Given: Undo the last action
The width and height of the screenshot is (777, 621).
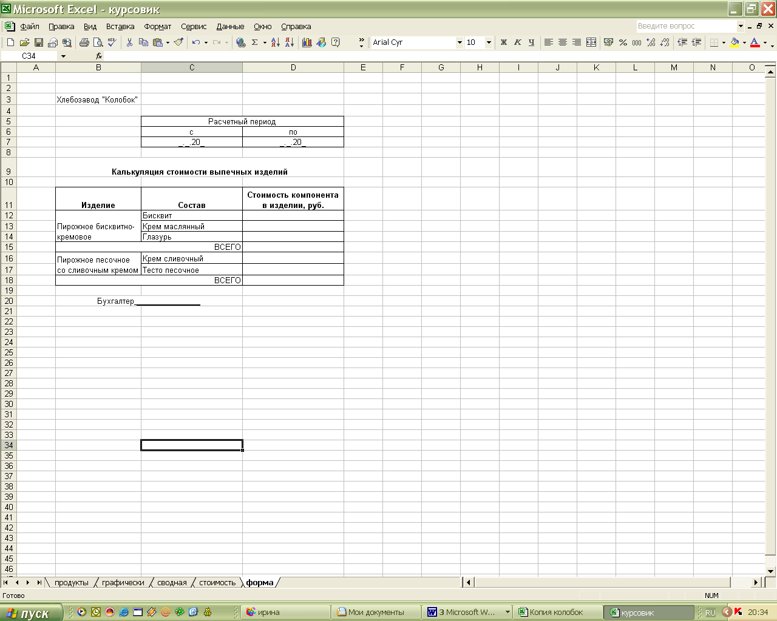Looking at the screenshot, I should 195,42.
